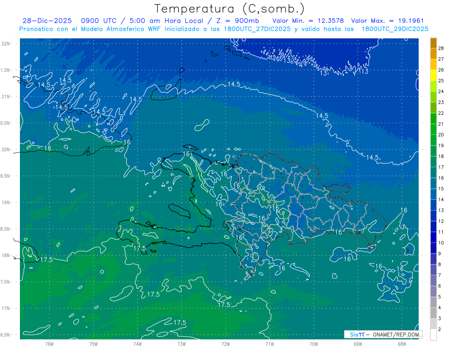Click the white legend swatch below value 2

[433, 335]
